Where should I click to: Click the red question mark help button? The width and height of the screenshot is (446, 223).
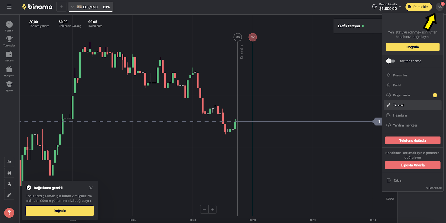tap(9, 213)
